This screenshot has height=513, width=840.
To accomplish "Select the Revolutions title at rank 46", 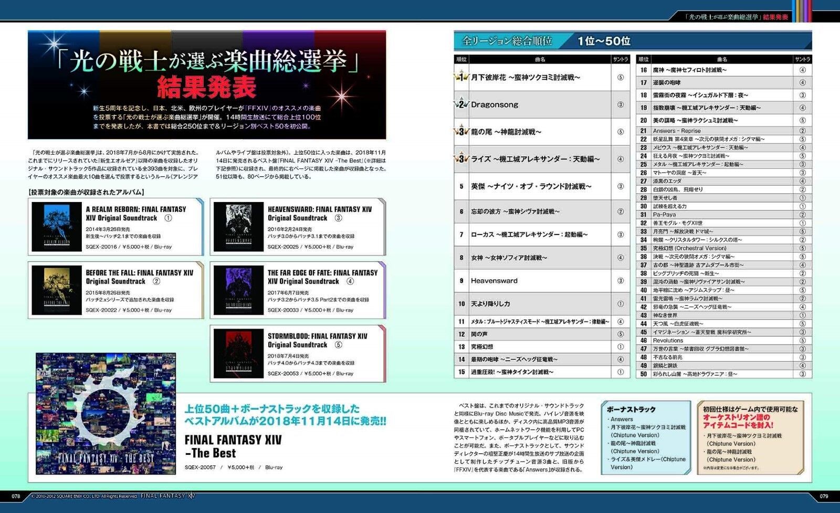I will [668, 340].
